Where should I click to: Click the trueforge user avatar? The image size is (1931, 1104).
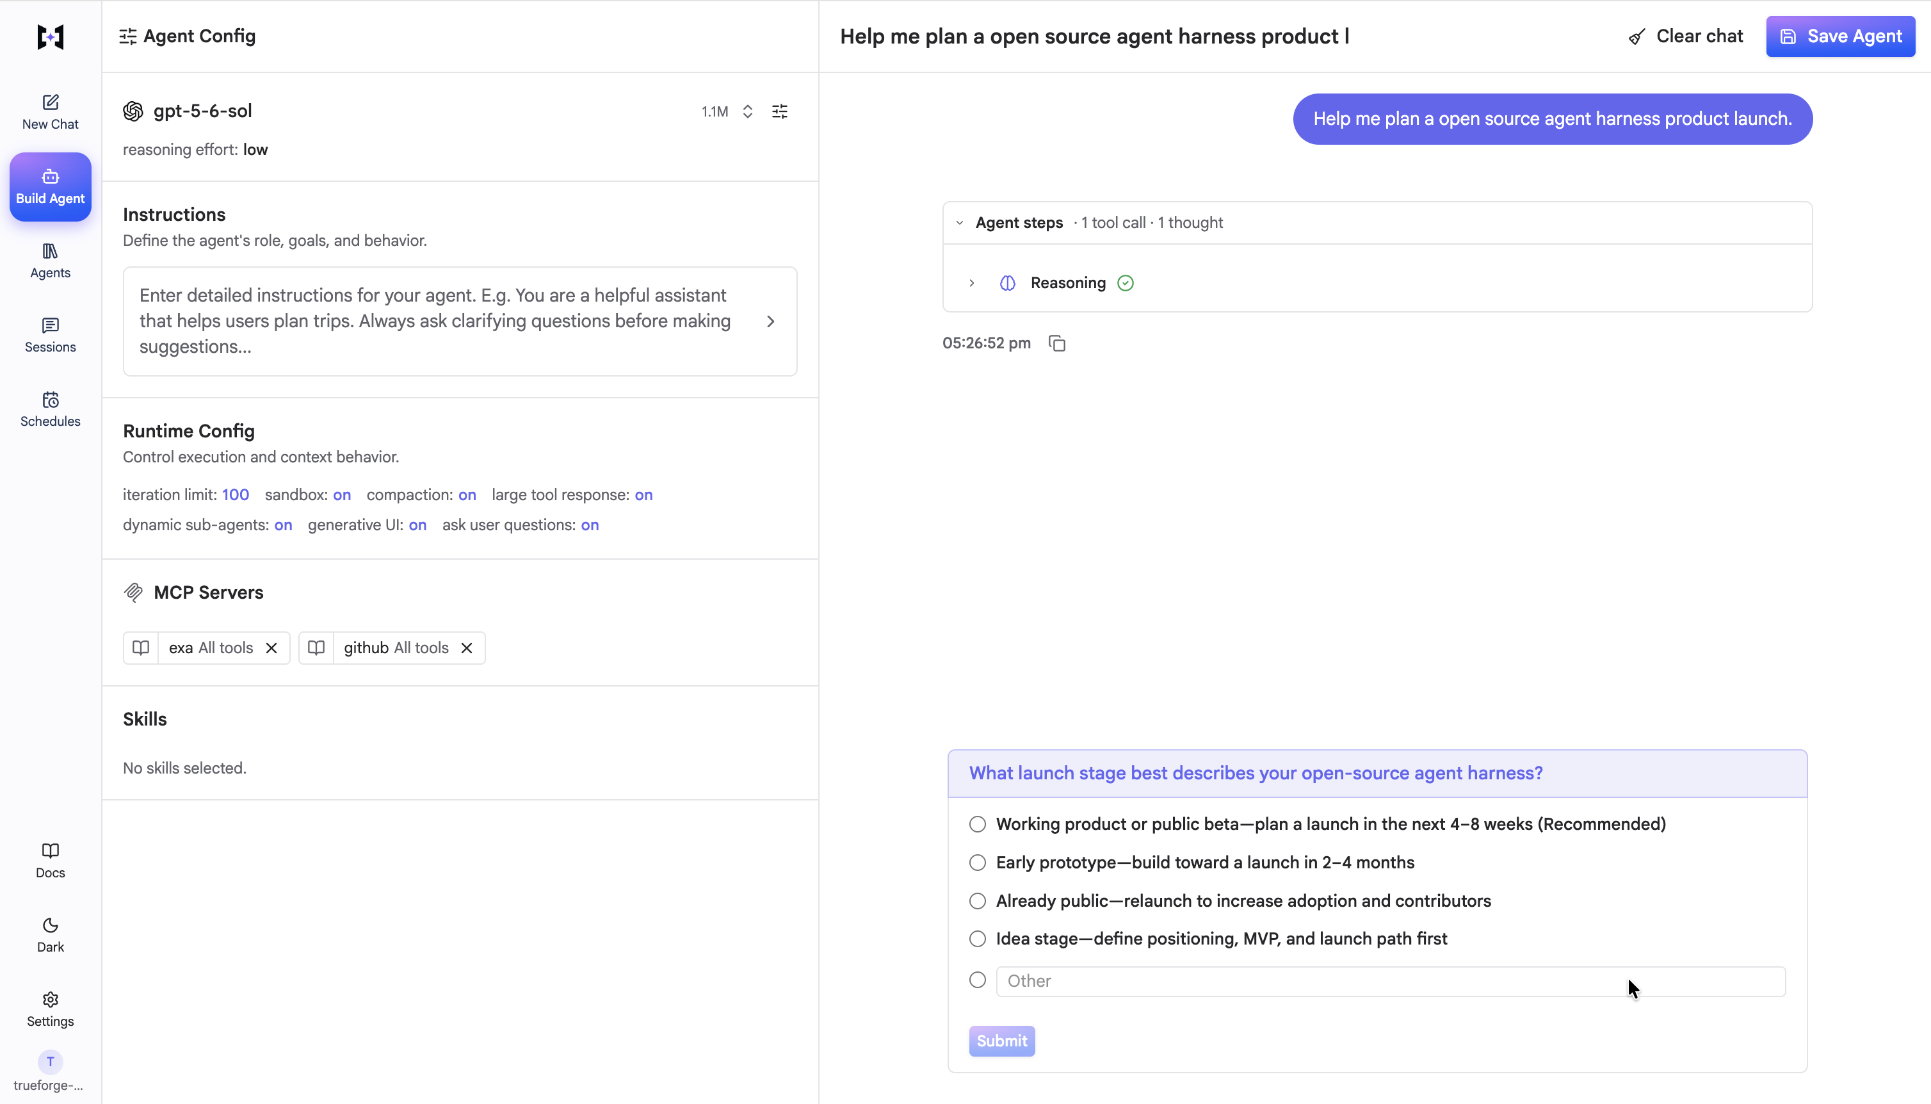coord(50,1062)
